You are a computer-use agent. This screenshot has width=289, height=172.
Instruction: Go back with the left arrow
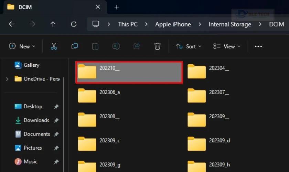[x=12, y=24]
